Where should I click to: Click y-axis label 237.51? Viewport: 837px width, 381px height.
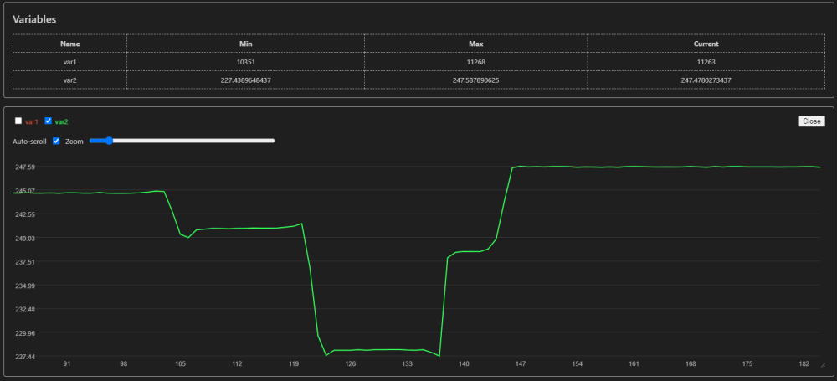click(25, 262)
